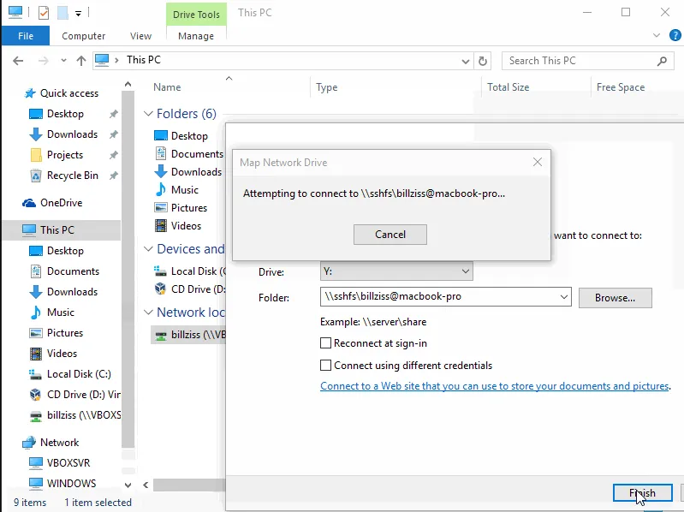Click the Up directory arrow icon
684x512 pixels.
81,61
